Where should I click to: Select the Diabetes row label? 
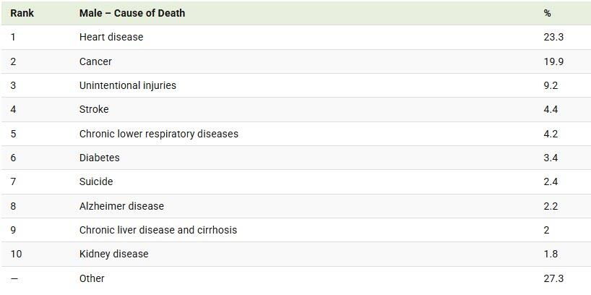(x=100, y=158)
